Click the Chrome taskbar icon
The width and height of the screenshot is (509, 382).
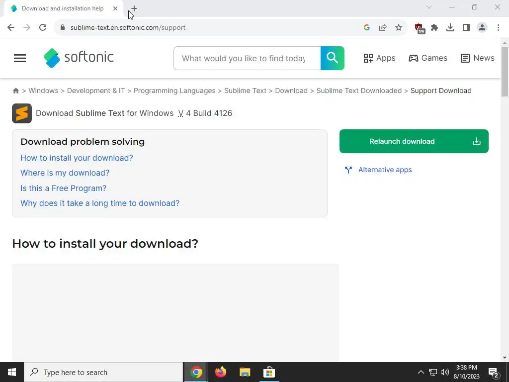[x=196, y=372]
